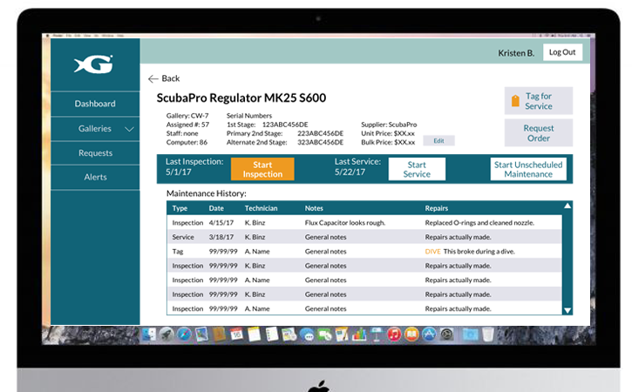Image resolution: width=632 pixels, height=392 pixels.
Task: Click the Notes column header
Action: (314, 208)
